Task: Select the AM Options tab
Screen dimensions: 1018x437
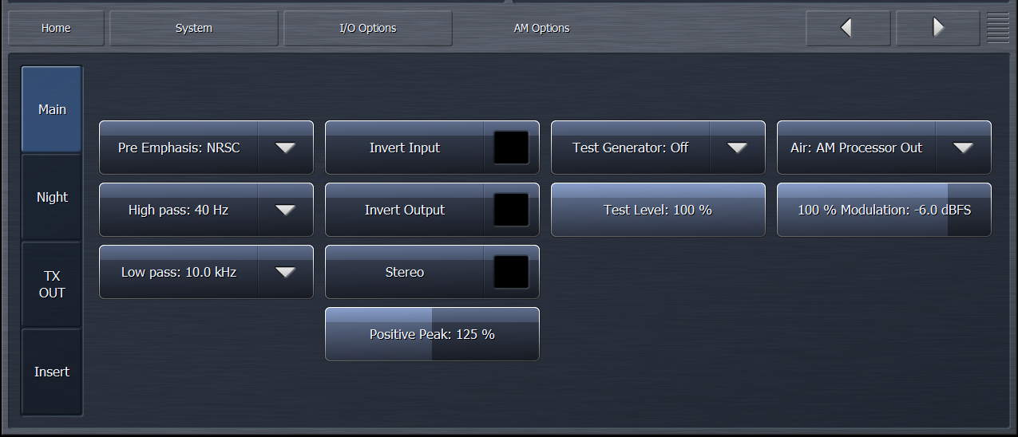Action: click(x=541, y=28)
